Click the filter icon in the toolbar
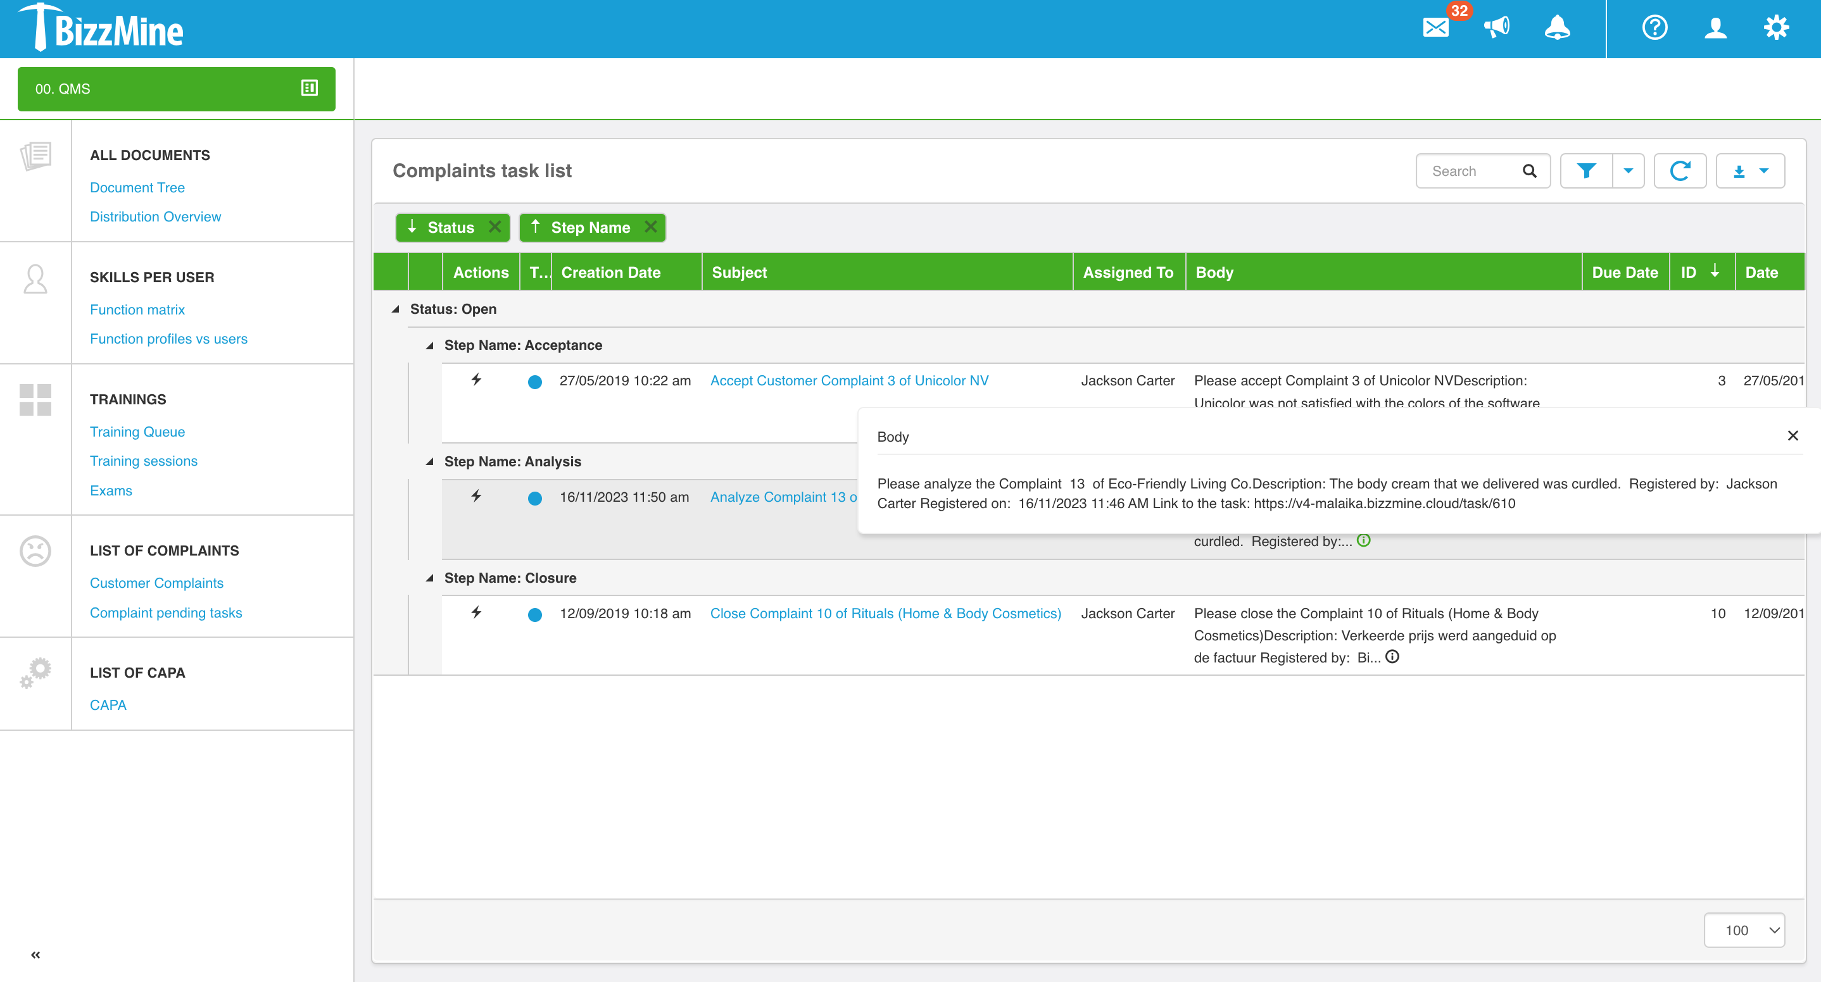The width and height of the screenshot is (1821, 982). coord(1586,170)
